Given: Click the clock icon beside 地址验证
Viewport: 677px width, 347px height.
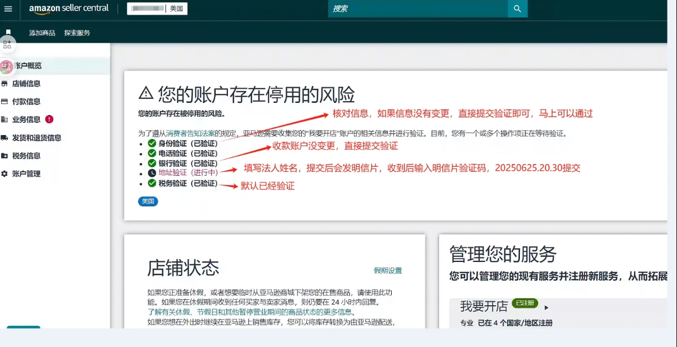Looking at the screenshot, I should tap(152, 173).
